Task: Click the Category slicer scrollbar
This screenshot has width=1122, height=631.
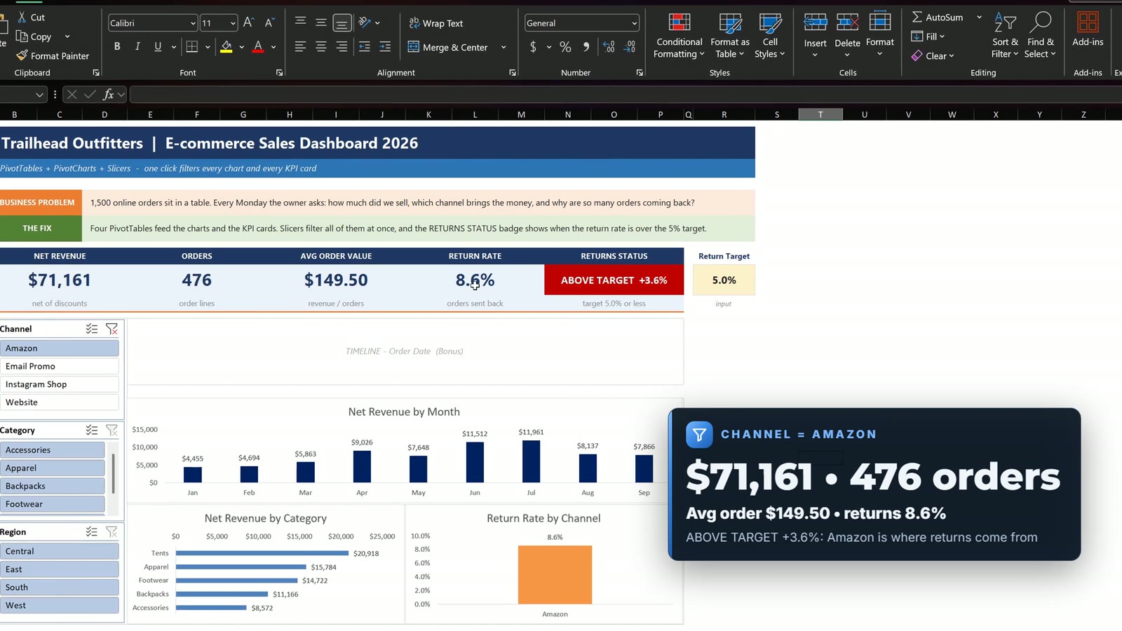Action: (113, 474)
